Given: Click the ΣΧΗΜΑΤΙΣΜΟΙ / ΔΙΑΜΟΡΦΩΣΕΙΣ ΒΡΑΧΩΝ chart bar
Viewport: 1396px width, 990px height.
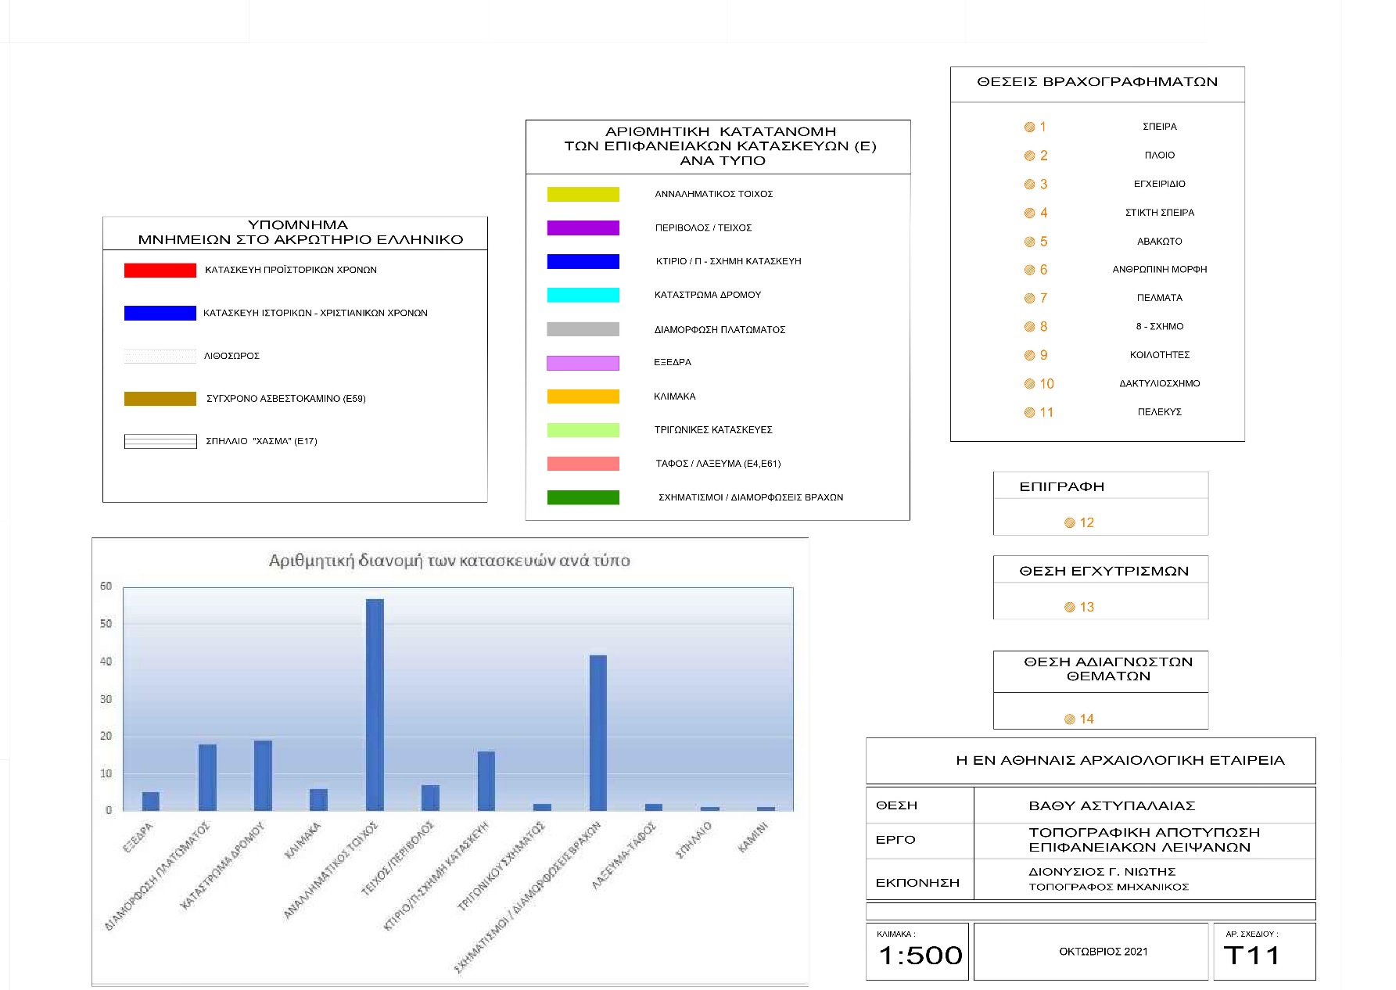Looking at the screenshot, I should coord(598,733).
